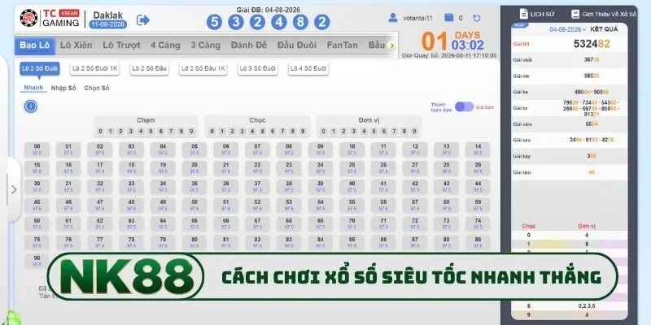Click the Giải tám result row
The image size is (651, 325).
coord(569,172)
